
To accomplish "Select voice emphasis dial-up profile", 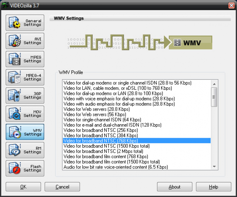I will click(x=137, y=99).
